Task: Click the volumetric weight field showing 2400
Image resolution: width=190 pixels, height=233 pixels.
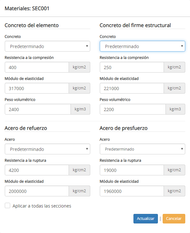Action: point(38,109)
